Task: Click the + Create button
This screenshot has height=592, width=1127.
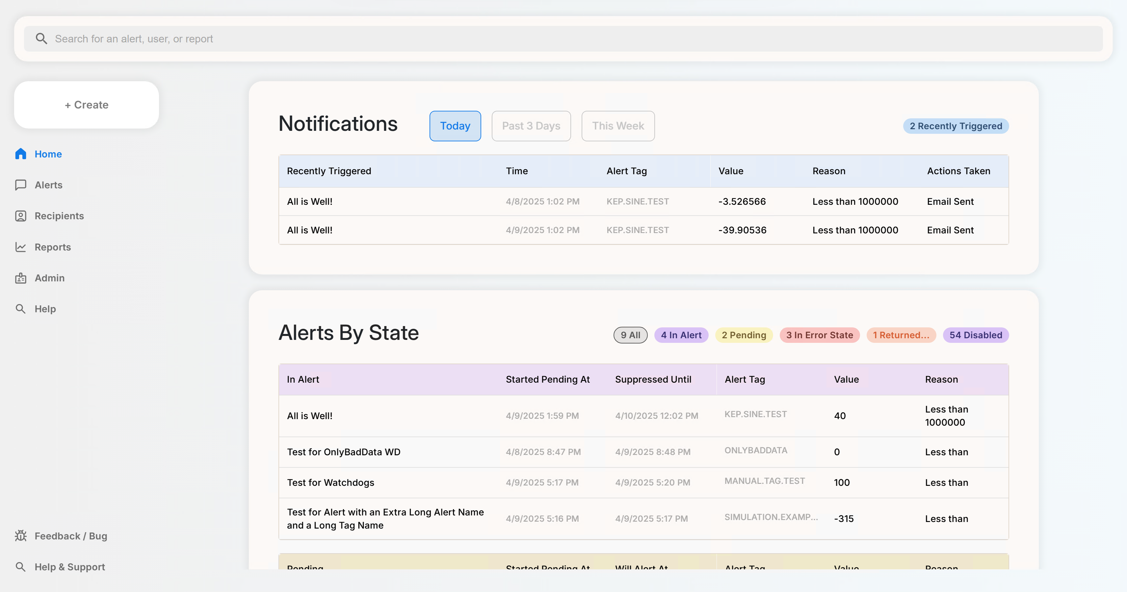Action: tap(86, 105)
